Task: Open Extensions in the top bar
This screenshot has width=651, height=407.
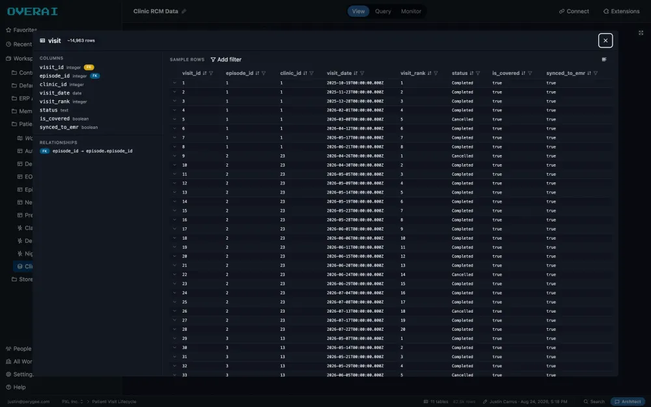Action: pyautogui.click(x=622, y=11)
